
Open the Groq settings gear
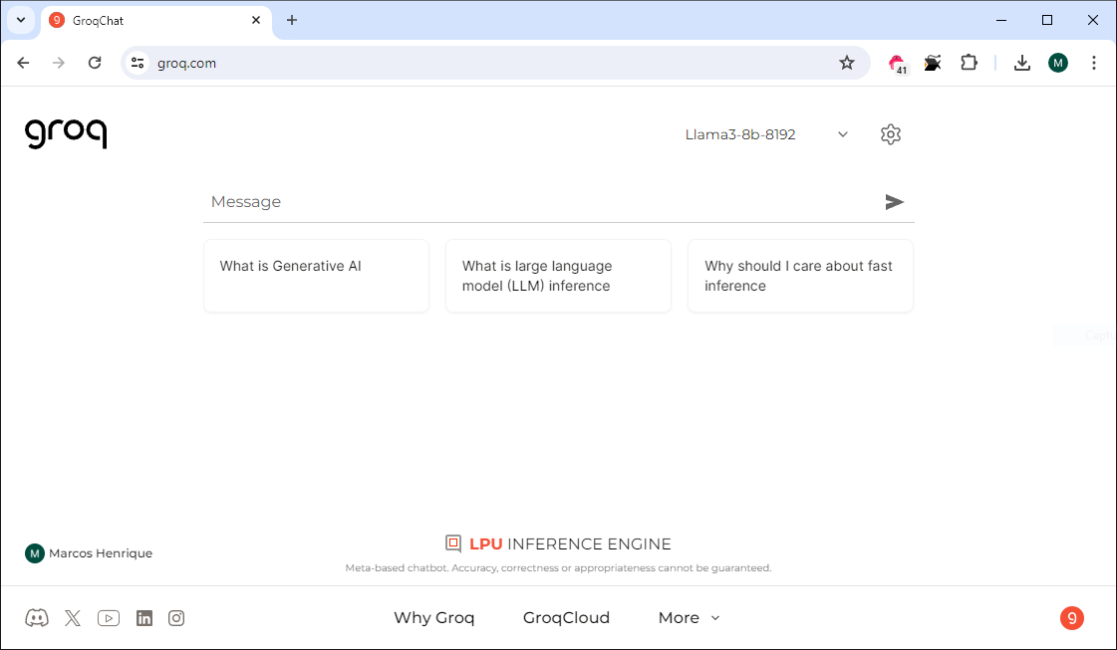891,134
